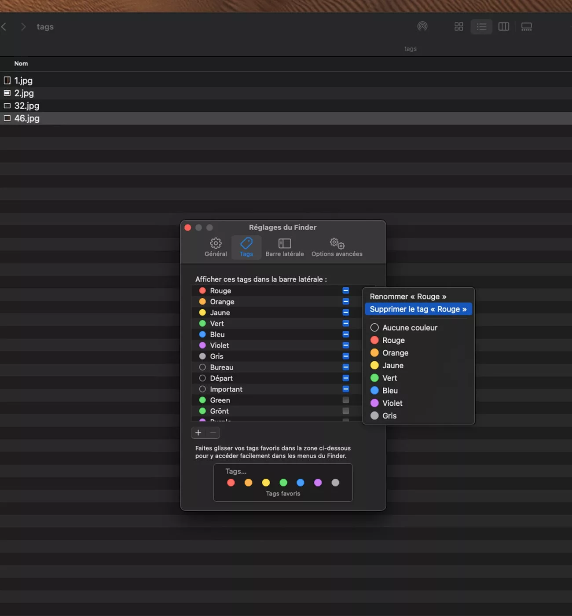The width and height of the screenshot is (572, 616).
Task: Select file icon of 1.jpg
Action: pos(7,81)
